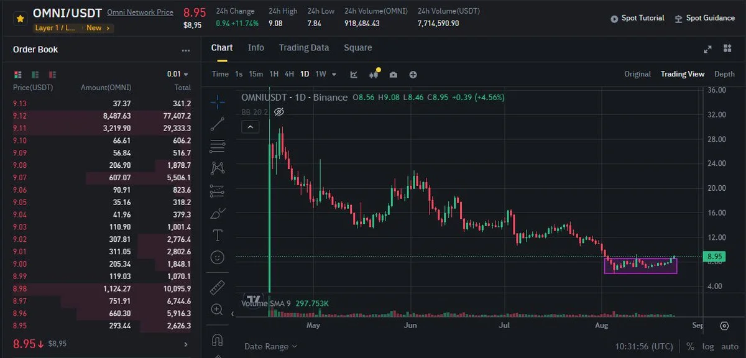The height and width of the screenshot is (358, 746).
Task: Select the text annotation tool
Action: [218, 235]
